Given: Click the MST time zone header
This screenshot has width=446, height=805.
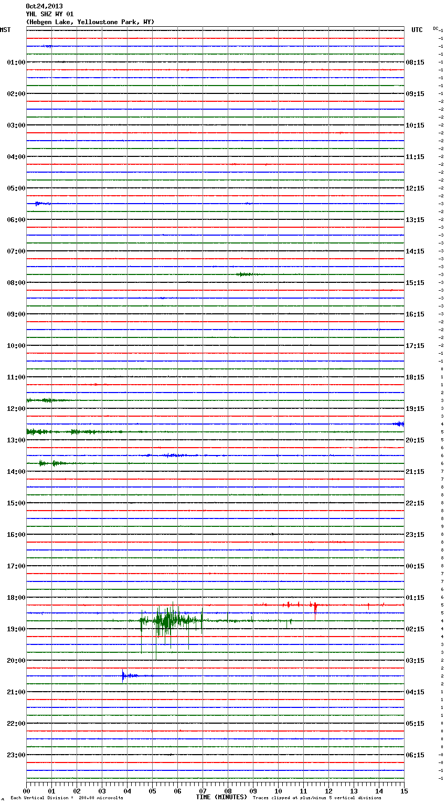Looking at the screenshot, I should pyautogui.click(x=5, y=30).
